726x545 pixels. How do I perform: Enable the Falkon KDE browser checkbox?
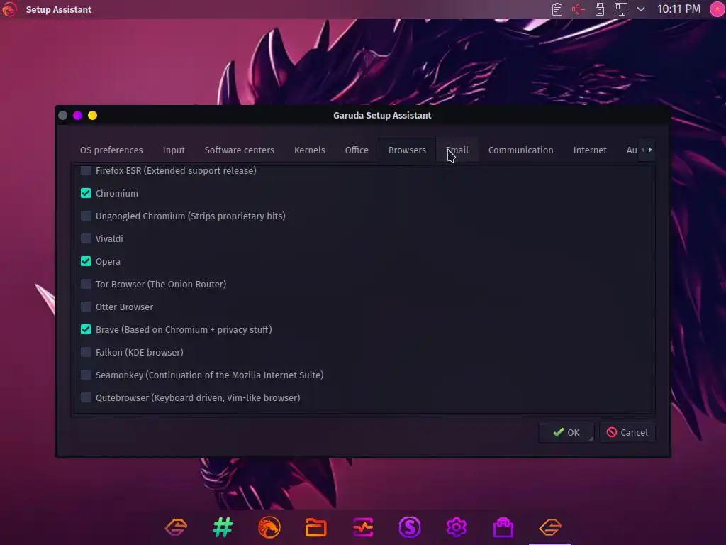click(86, 352)
